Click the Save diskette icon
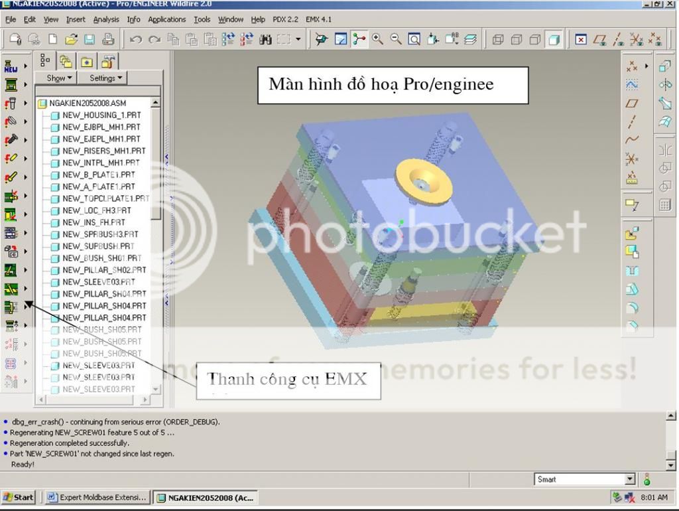 click(90, 39)
